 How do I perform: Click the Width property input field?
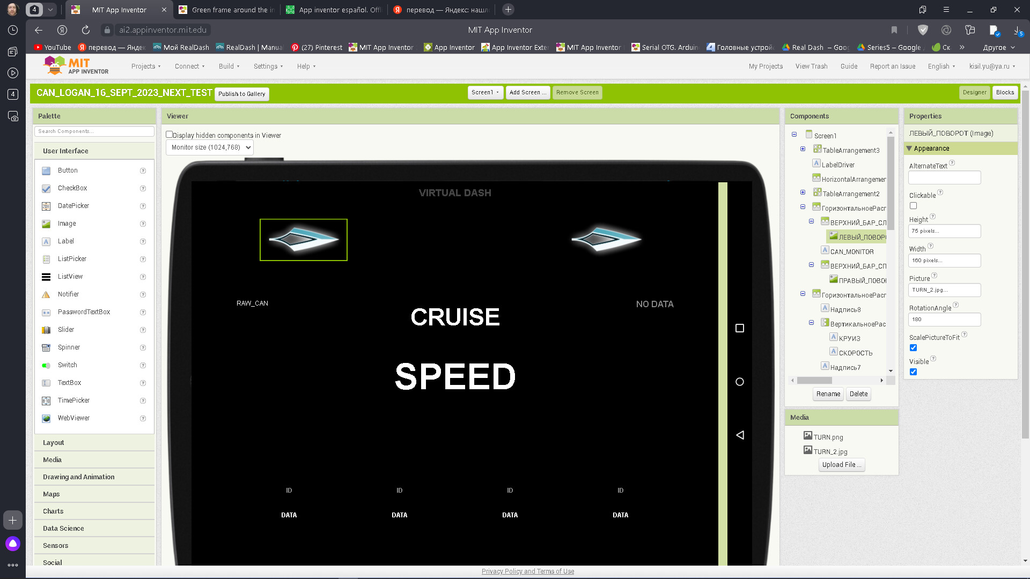coord(944,260)
